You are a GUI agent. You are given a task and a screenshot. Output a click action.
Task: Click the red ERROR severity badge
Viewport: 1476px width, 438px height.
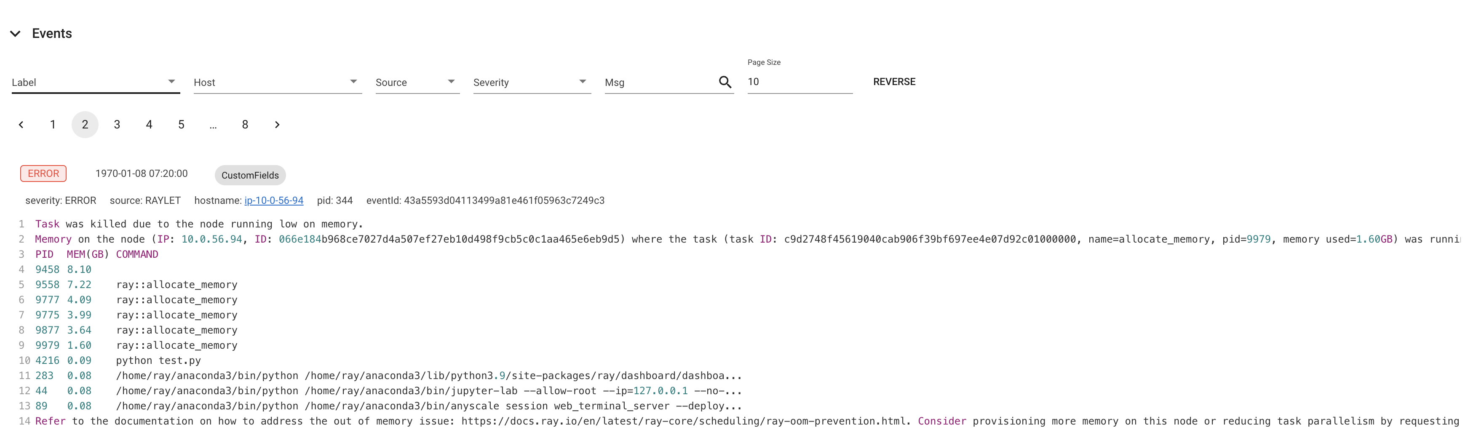point(43,174)
